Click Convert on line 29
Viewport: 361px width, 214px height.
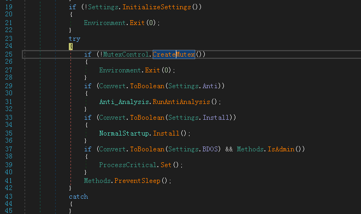[113, 86]
